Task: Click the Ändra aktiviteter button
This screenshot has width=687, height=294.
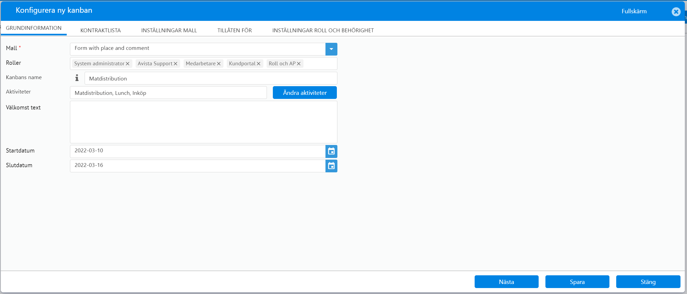Action: 305,93
